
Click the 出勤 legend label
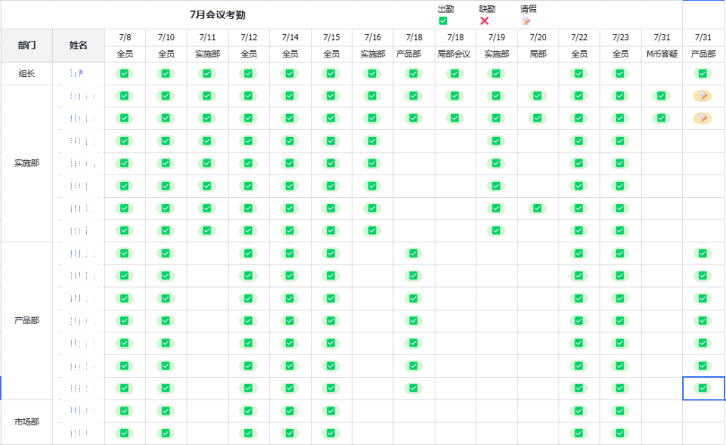[446, 9]
